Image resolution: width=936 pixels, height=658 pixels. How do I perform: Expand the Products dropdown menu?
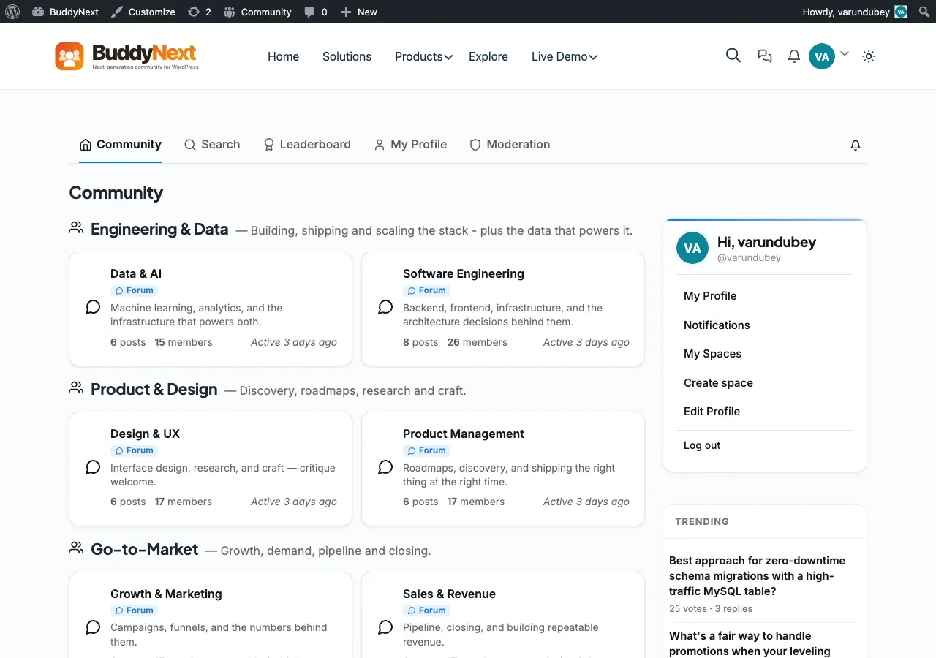point(423,56)
